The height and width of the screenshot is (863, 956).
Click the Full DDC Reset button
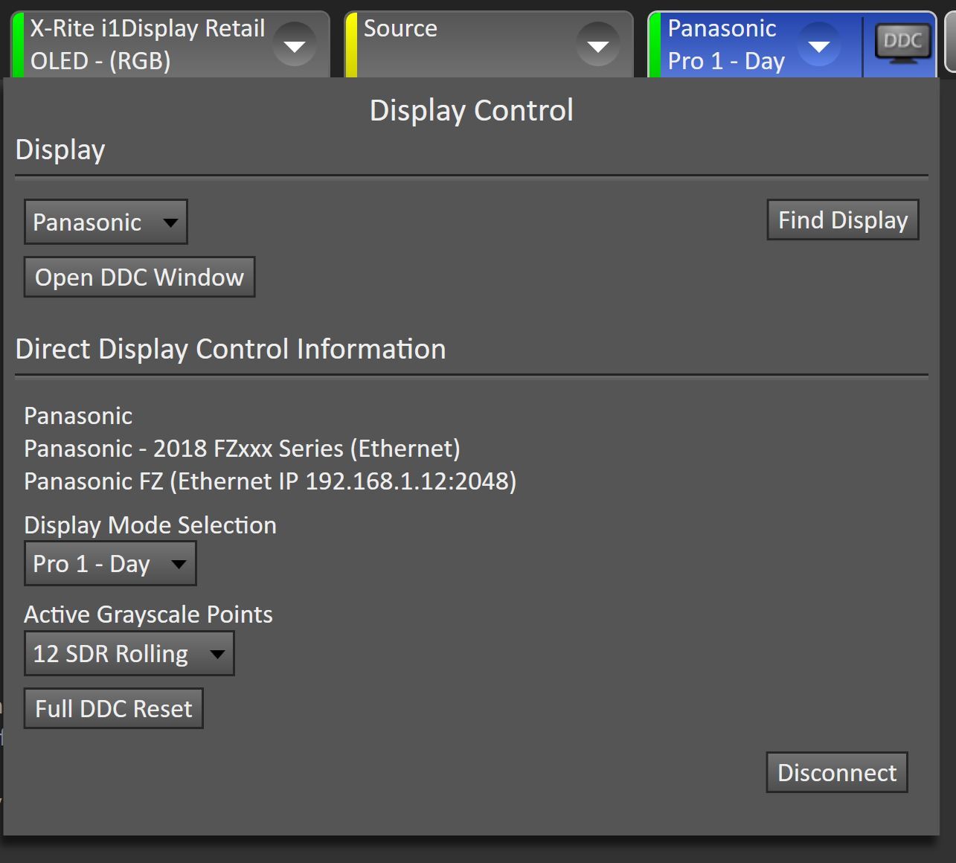point(113,708)
